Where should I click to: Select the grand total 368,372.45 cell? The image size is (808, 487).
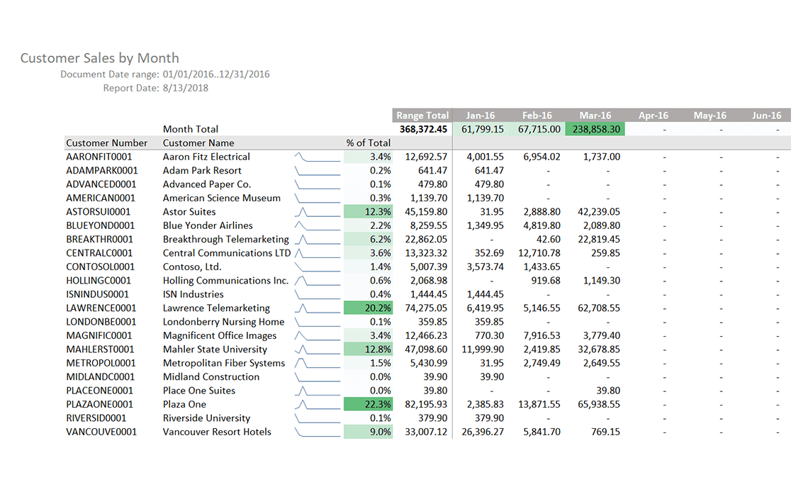tap(423, 129)
